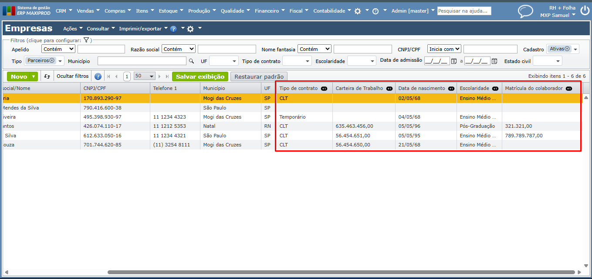592x279 pixels.
Task: Open RH + Folha MXP Samuel selector
Action: [x=558, y=11]
